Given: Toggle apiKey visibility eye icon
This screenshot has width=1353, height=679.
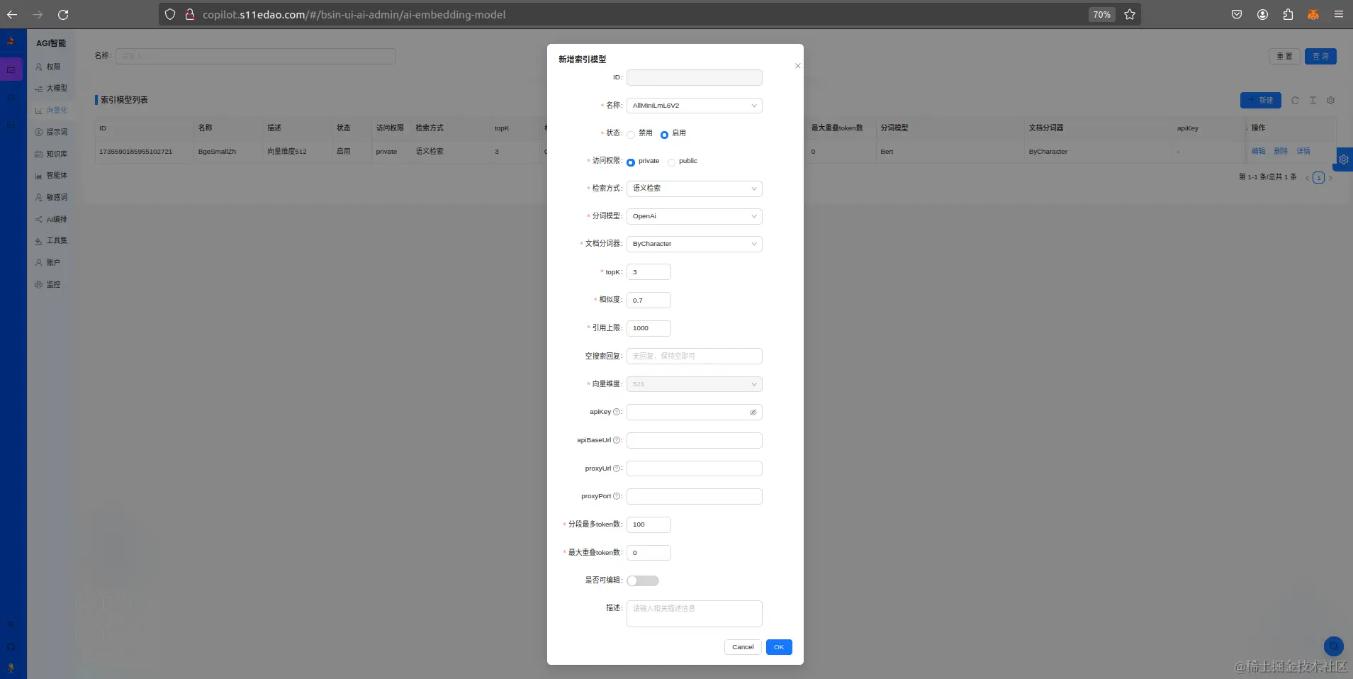Looking at the screenshot, I should (753, 413).
